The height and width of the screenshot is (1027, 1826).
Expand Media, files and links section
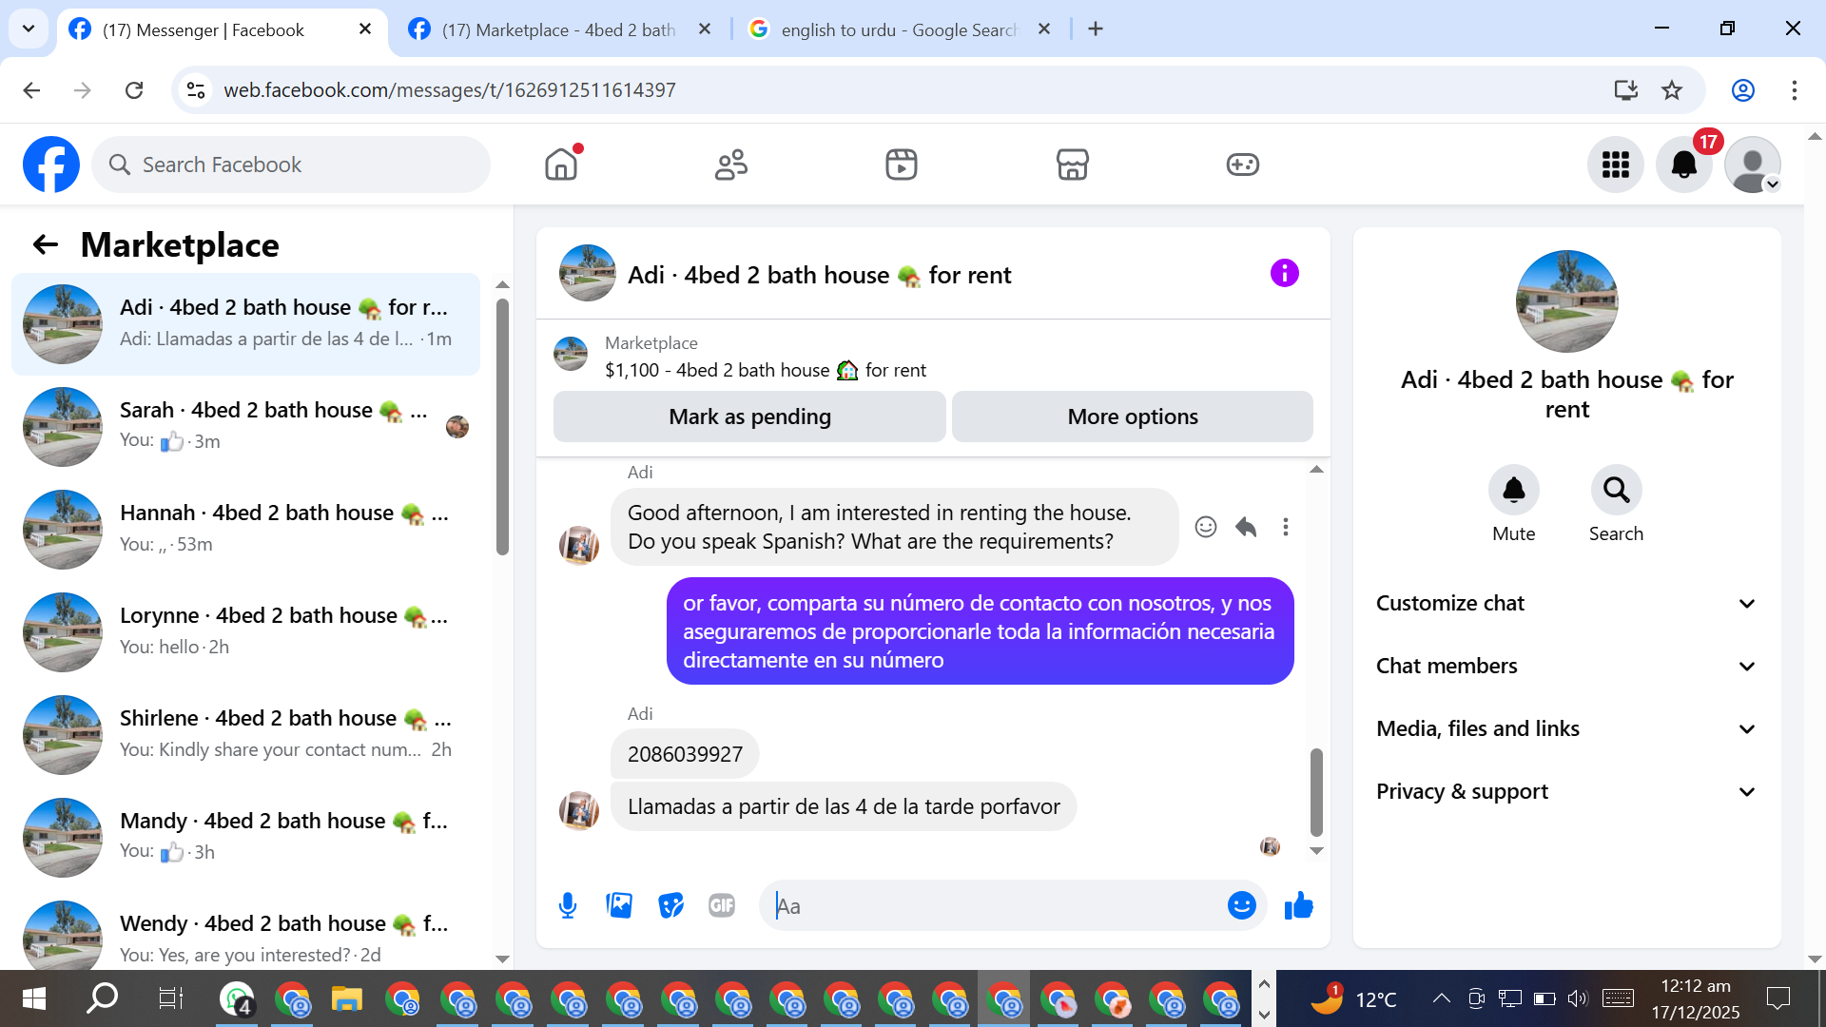pyautogui.click(x=1566, y=729)
